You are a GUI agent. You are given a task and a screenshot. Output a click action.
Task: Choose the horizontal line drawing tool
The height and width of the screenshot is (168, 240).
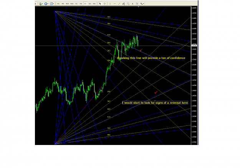pyautogui.click(x=115, y=4)
